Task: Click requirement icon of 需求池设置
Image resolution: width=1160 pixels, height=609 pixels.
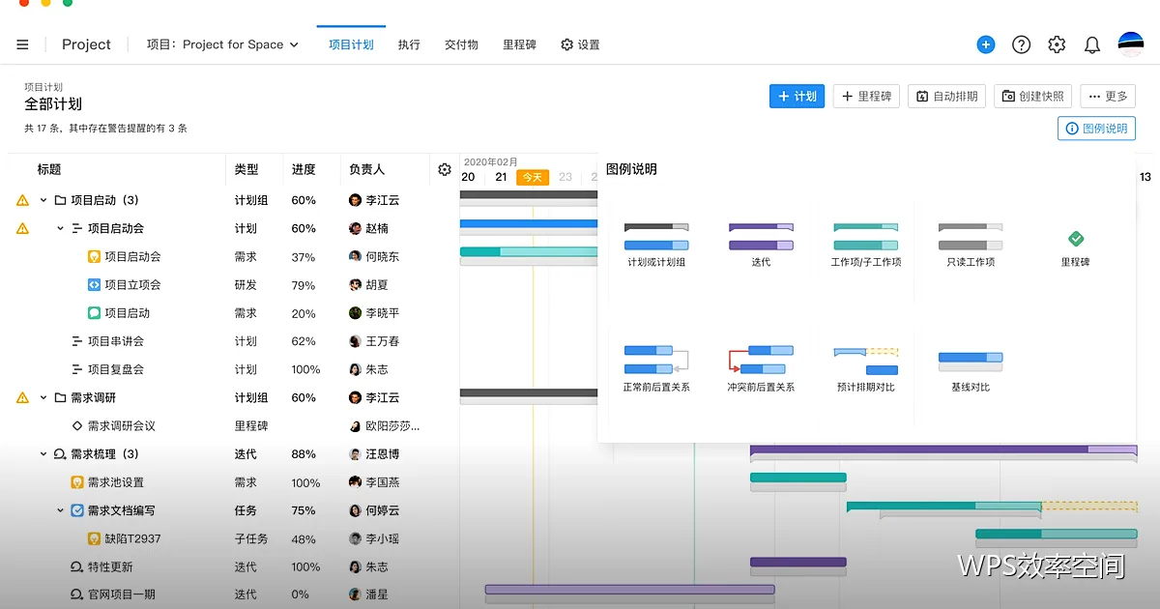Action: [x=77, y=481]
